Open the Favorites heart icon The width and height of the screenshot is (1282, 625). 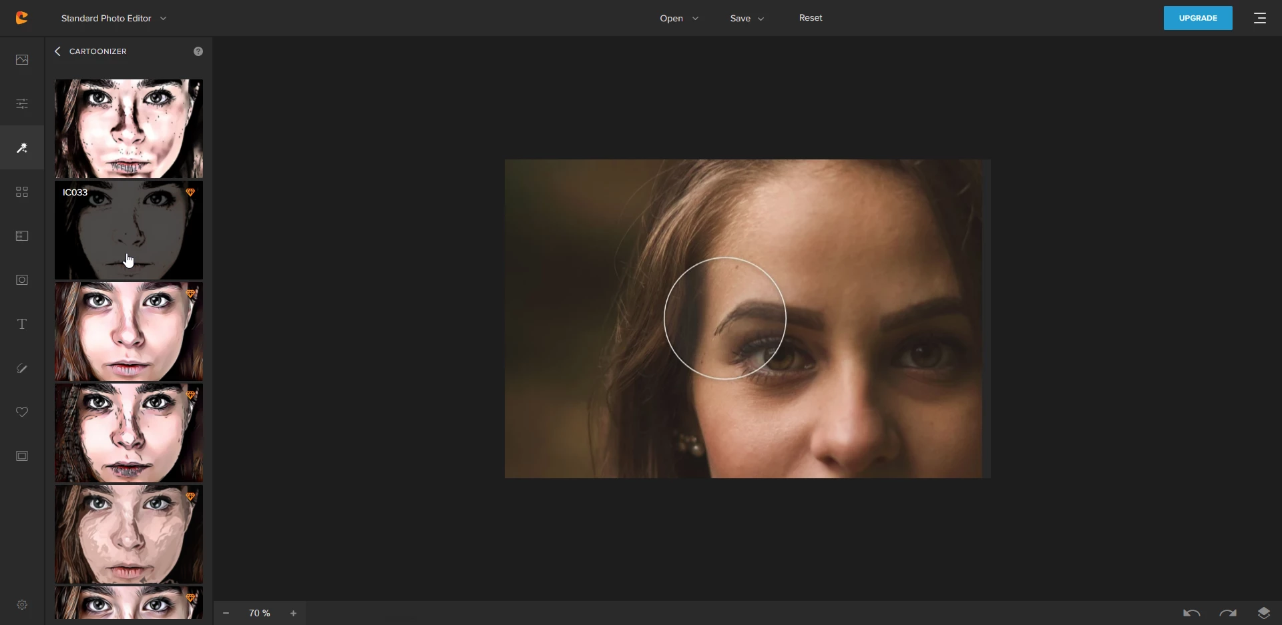point(22,412)
